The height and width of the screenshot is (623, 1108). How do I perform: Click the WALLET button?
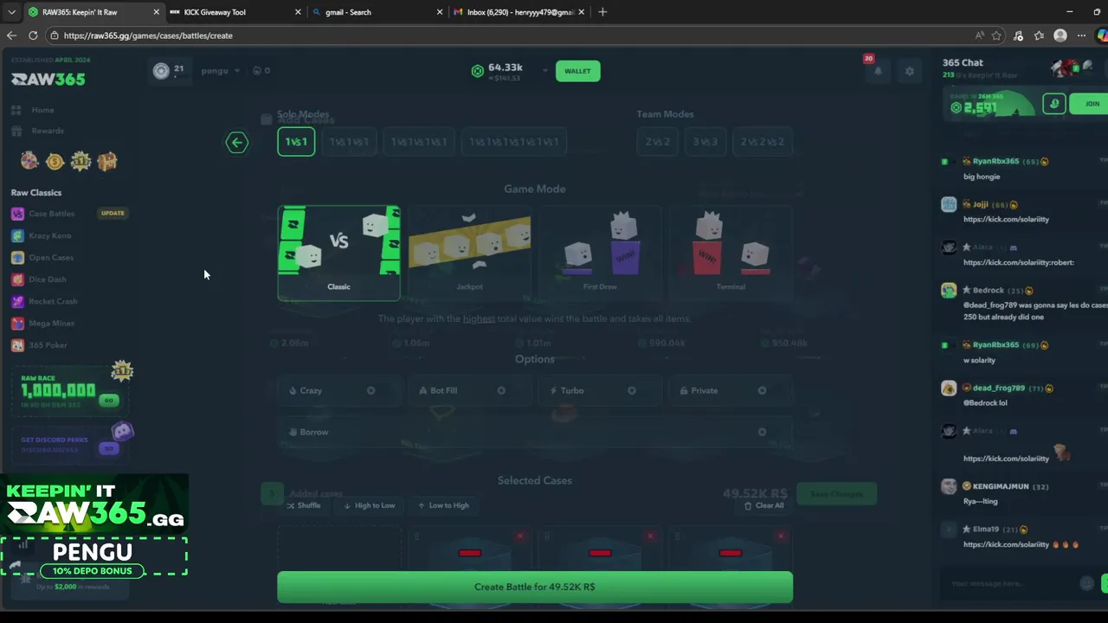[x=577, y=71]
